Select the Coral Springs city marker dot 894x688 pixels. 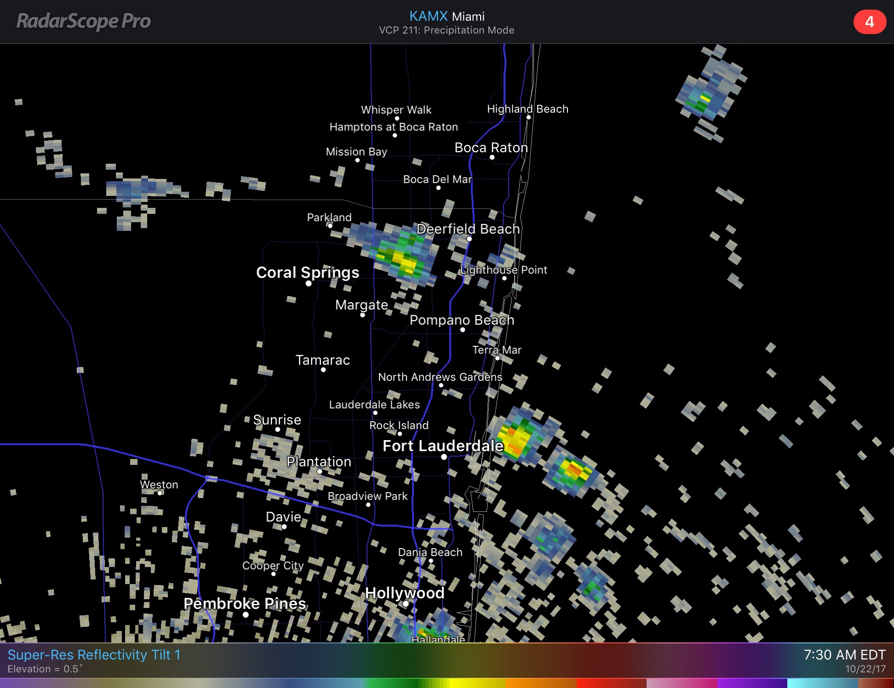coord(309,283)
